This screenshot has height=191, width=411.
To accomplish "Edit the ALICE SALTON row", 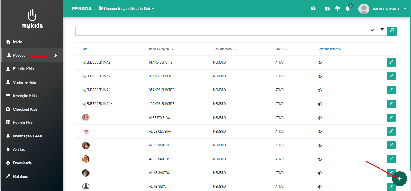I will [391, 145].
